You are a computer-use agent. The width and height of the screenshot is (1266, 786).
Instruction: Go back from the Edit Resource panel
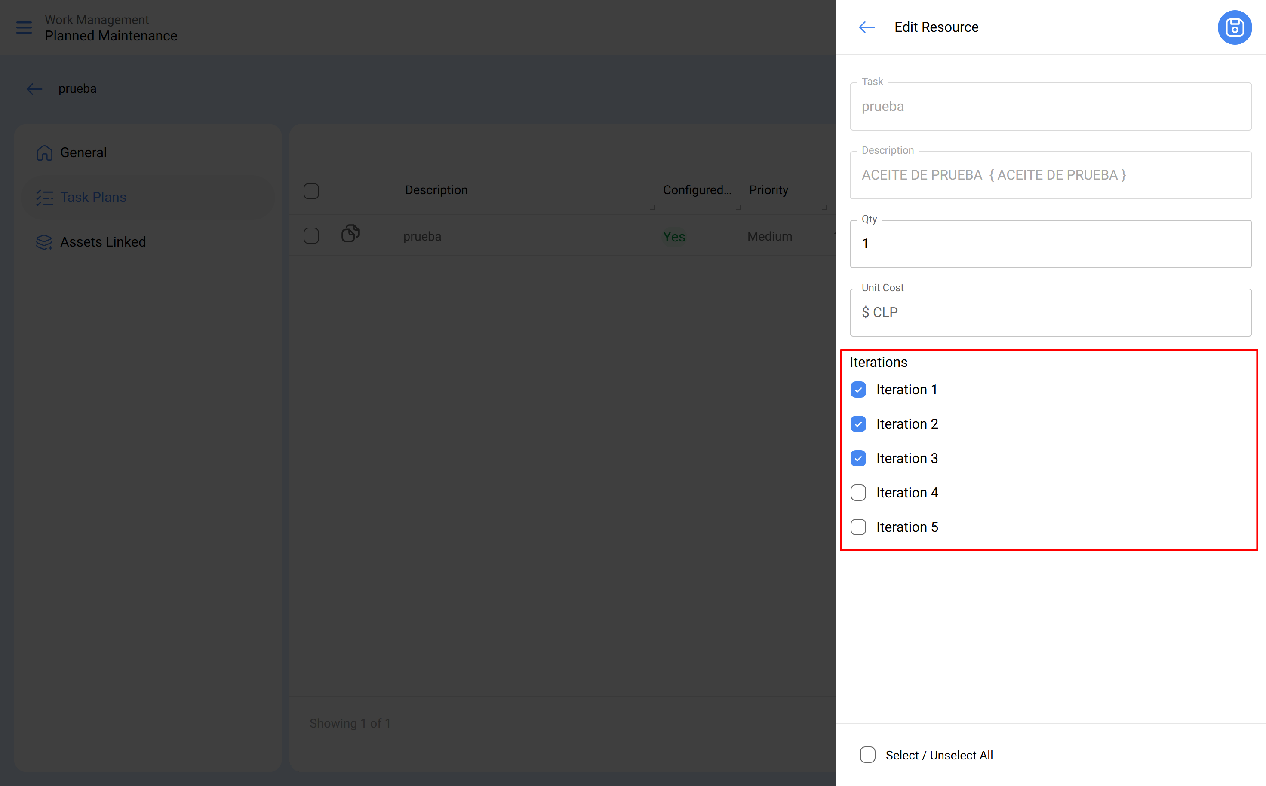pos(867,27)
